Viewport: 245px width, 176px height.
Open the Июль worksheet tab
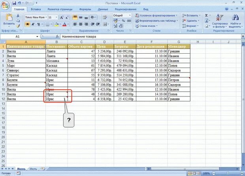click(x=33, y=169)
